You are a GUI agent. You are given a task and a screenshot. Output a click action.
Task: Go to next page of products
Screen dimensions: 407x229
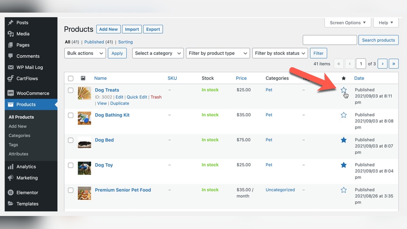coord(383,63)
